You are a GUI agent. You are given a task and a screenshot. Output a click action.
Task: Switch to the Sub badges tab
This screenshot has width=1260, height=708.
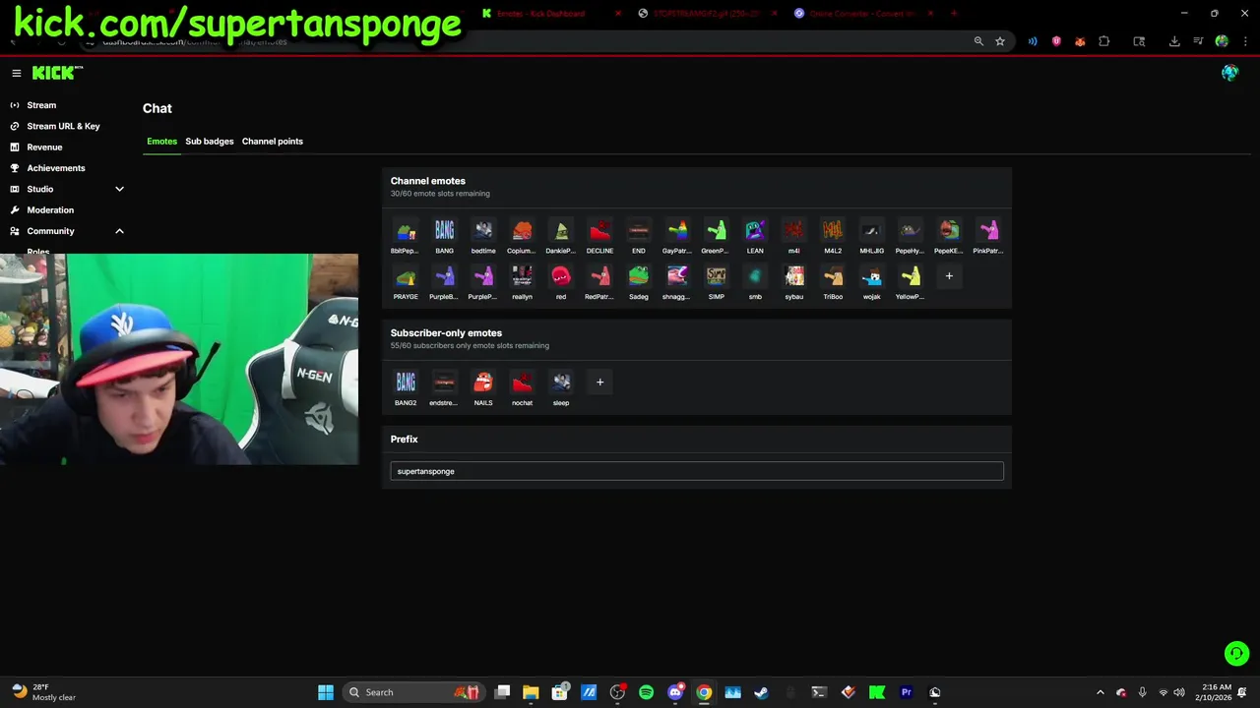[x=210, y=141]
